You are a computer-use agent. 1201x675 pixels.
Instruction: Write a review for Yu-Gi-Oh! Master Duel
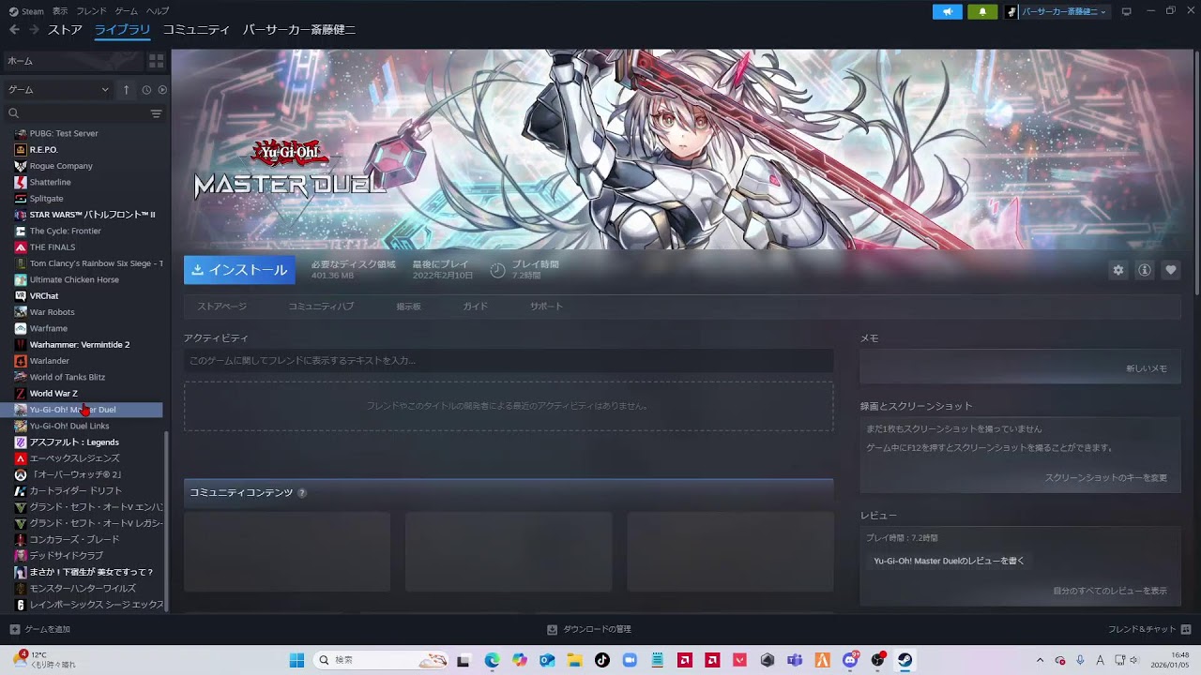point(949,562)
